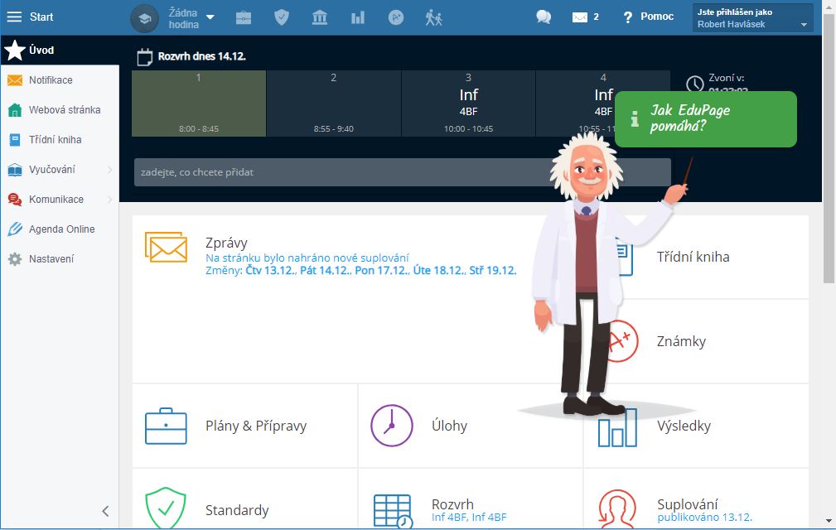This screenshot has width=836, height=530.
Task: Click the grade A+ circle icon in toolbar
Action: [x=396, y=17]
